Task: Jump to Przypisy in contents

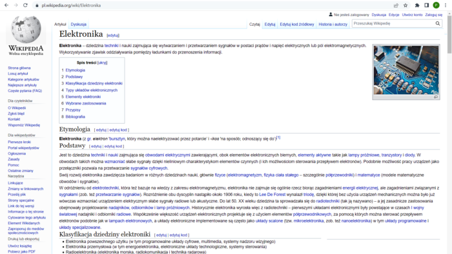Action: [73, 110]
